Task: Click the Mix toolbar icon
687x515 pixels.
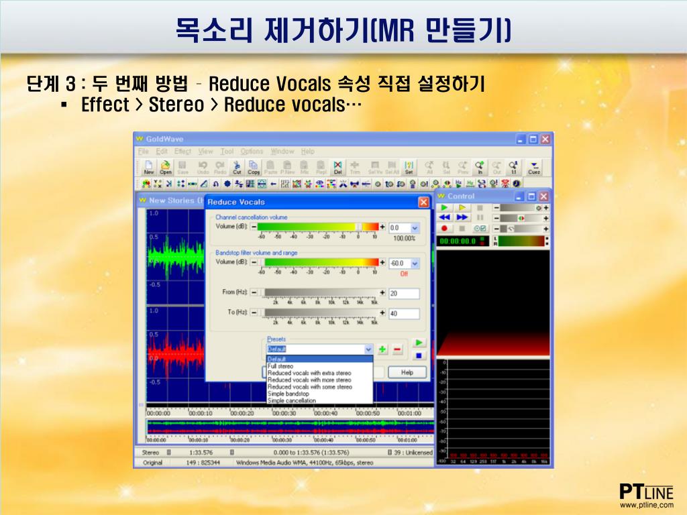Action: (x=305, y=167)
